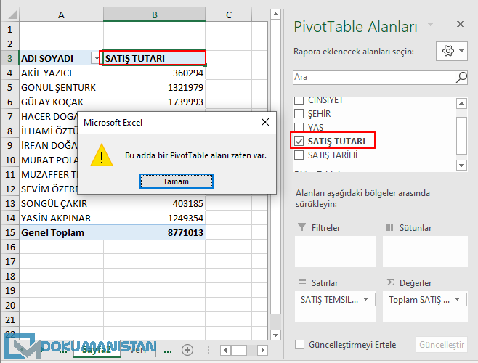Click worksheet vertical scroll up arrow
Screen dimensions: 478x363
coord(275,15)
